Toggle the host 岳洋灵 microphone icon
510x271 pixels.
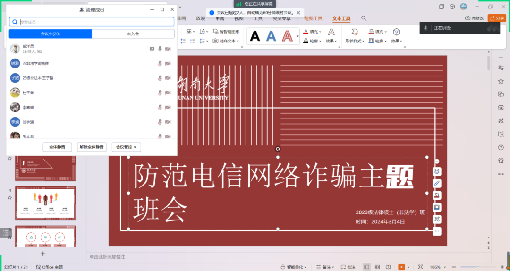[160, 49]
